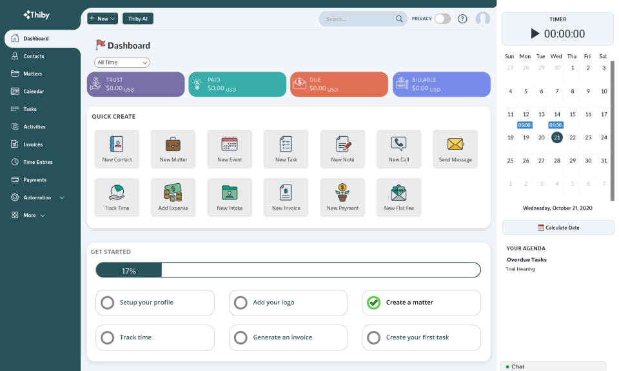Screen dimensions: 619x371
Task: Start the timer with the play button
Action: [535, 34]
